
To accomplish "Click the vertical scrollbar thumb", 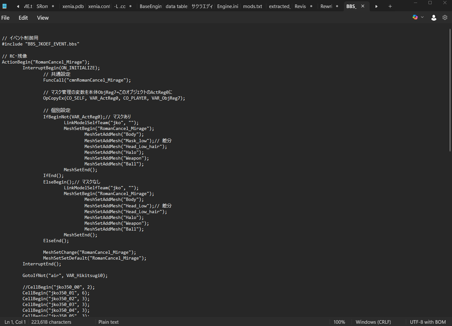I will (x=450, y=90).
